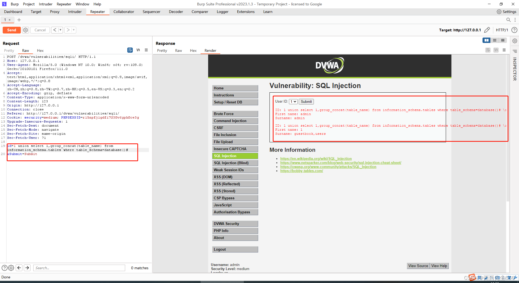Toggle response non-printable characters \n icon
The width and height of the screenshot is (519, 283).
pos(496,50)
